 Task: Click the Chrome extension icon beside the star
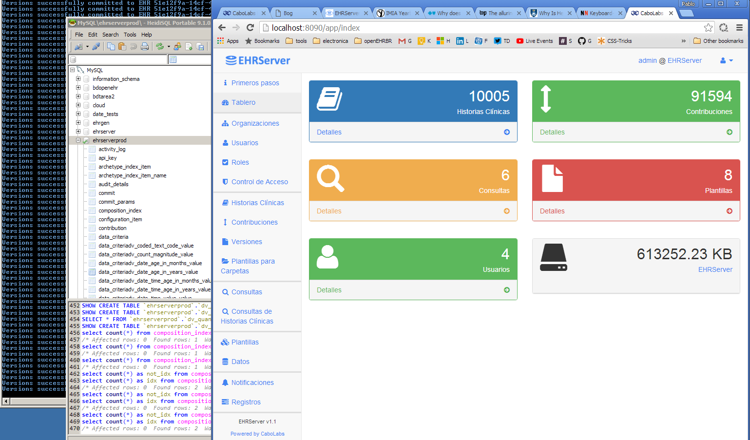pyautogui.click(x=724, y=28)
